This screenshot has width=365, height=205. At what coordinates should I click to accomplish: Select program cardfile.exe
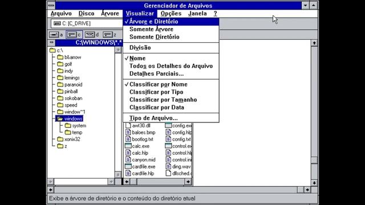[140, 167]
